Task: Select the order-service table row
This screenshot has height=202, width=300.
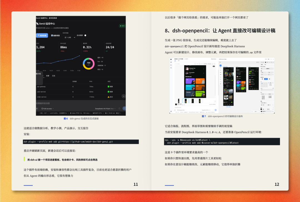Action: coord(81,97)
